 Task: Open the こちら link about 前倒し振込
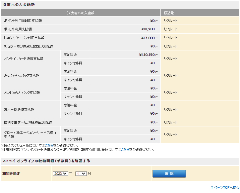coord(125,149)
